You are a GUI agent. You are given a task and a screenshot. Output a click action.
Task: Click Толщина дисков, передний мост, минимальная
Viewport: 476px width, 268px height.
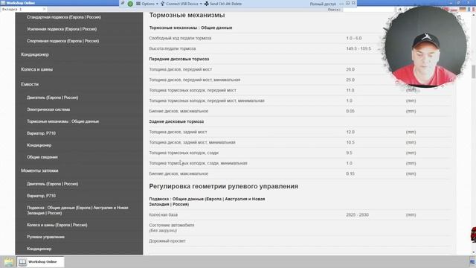[195, 80]
